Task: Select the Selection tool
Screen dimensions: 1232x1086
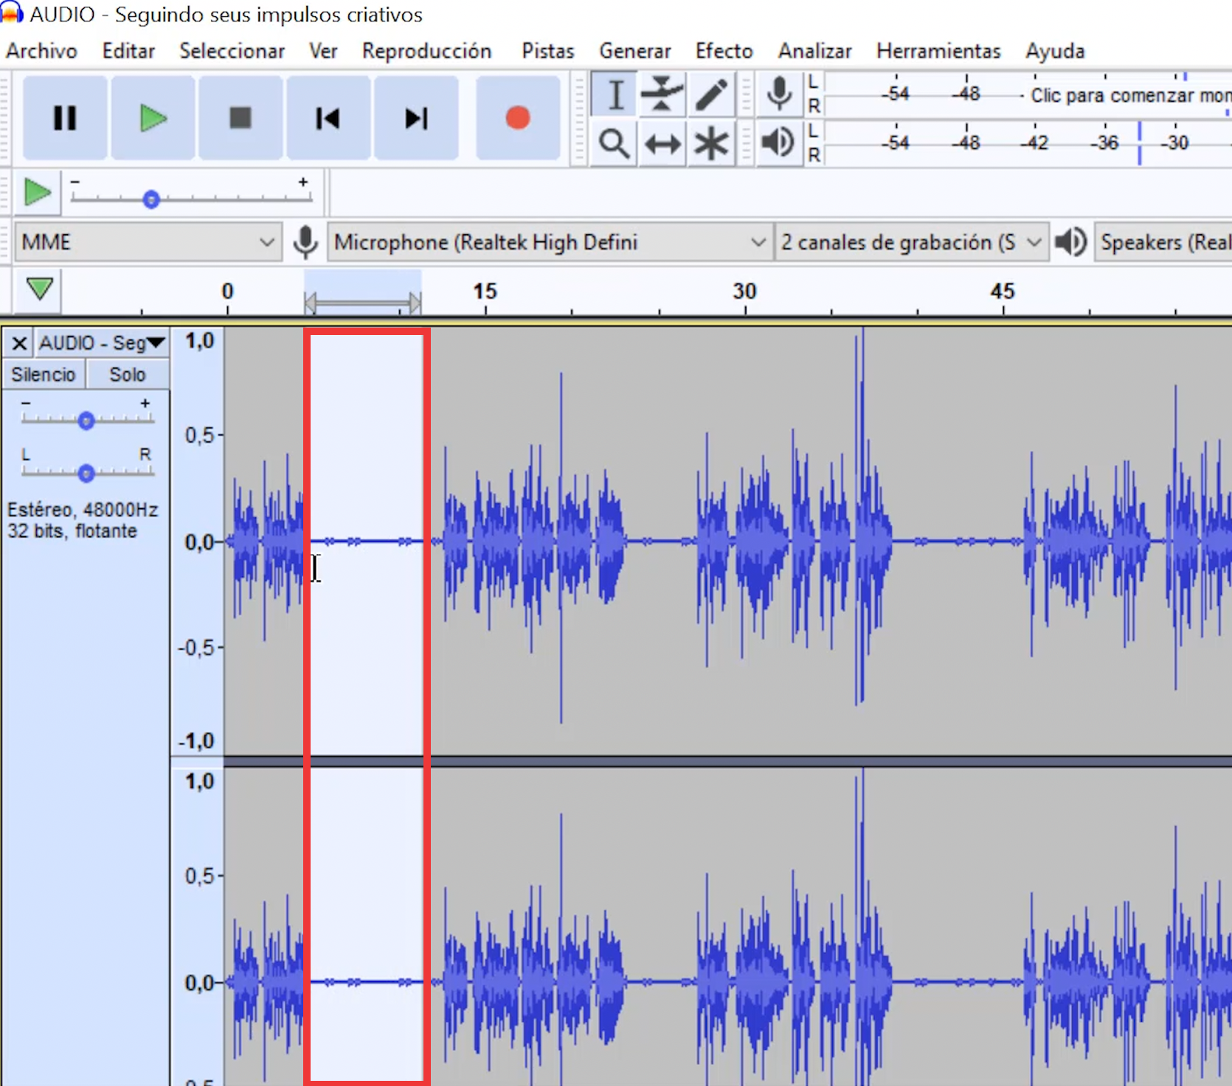Action: pos(613,94)
